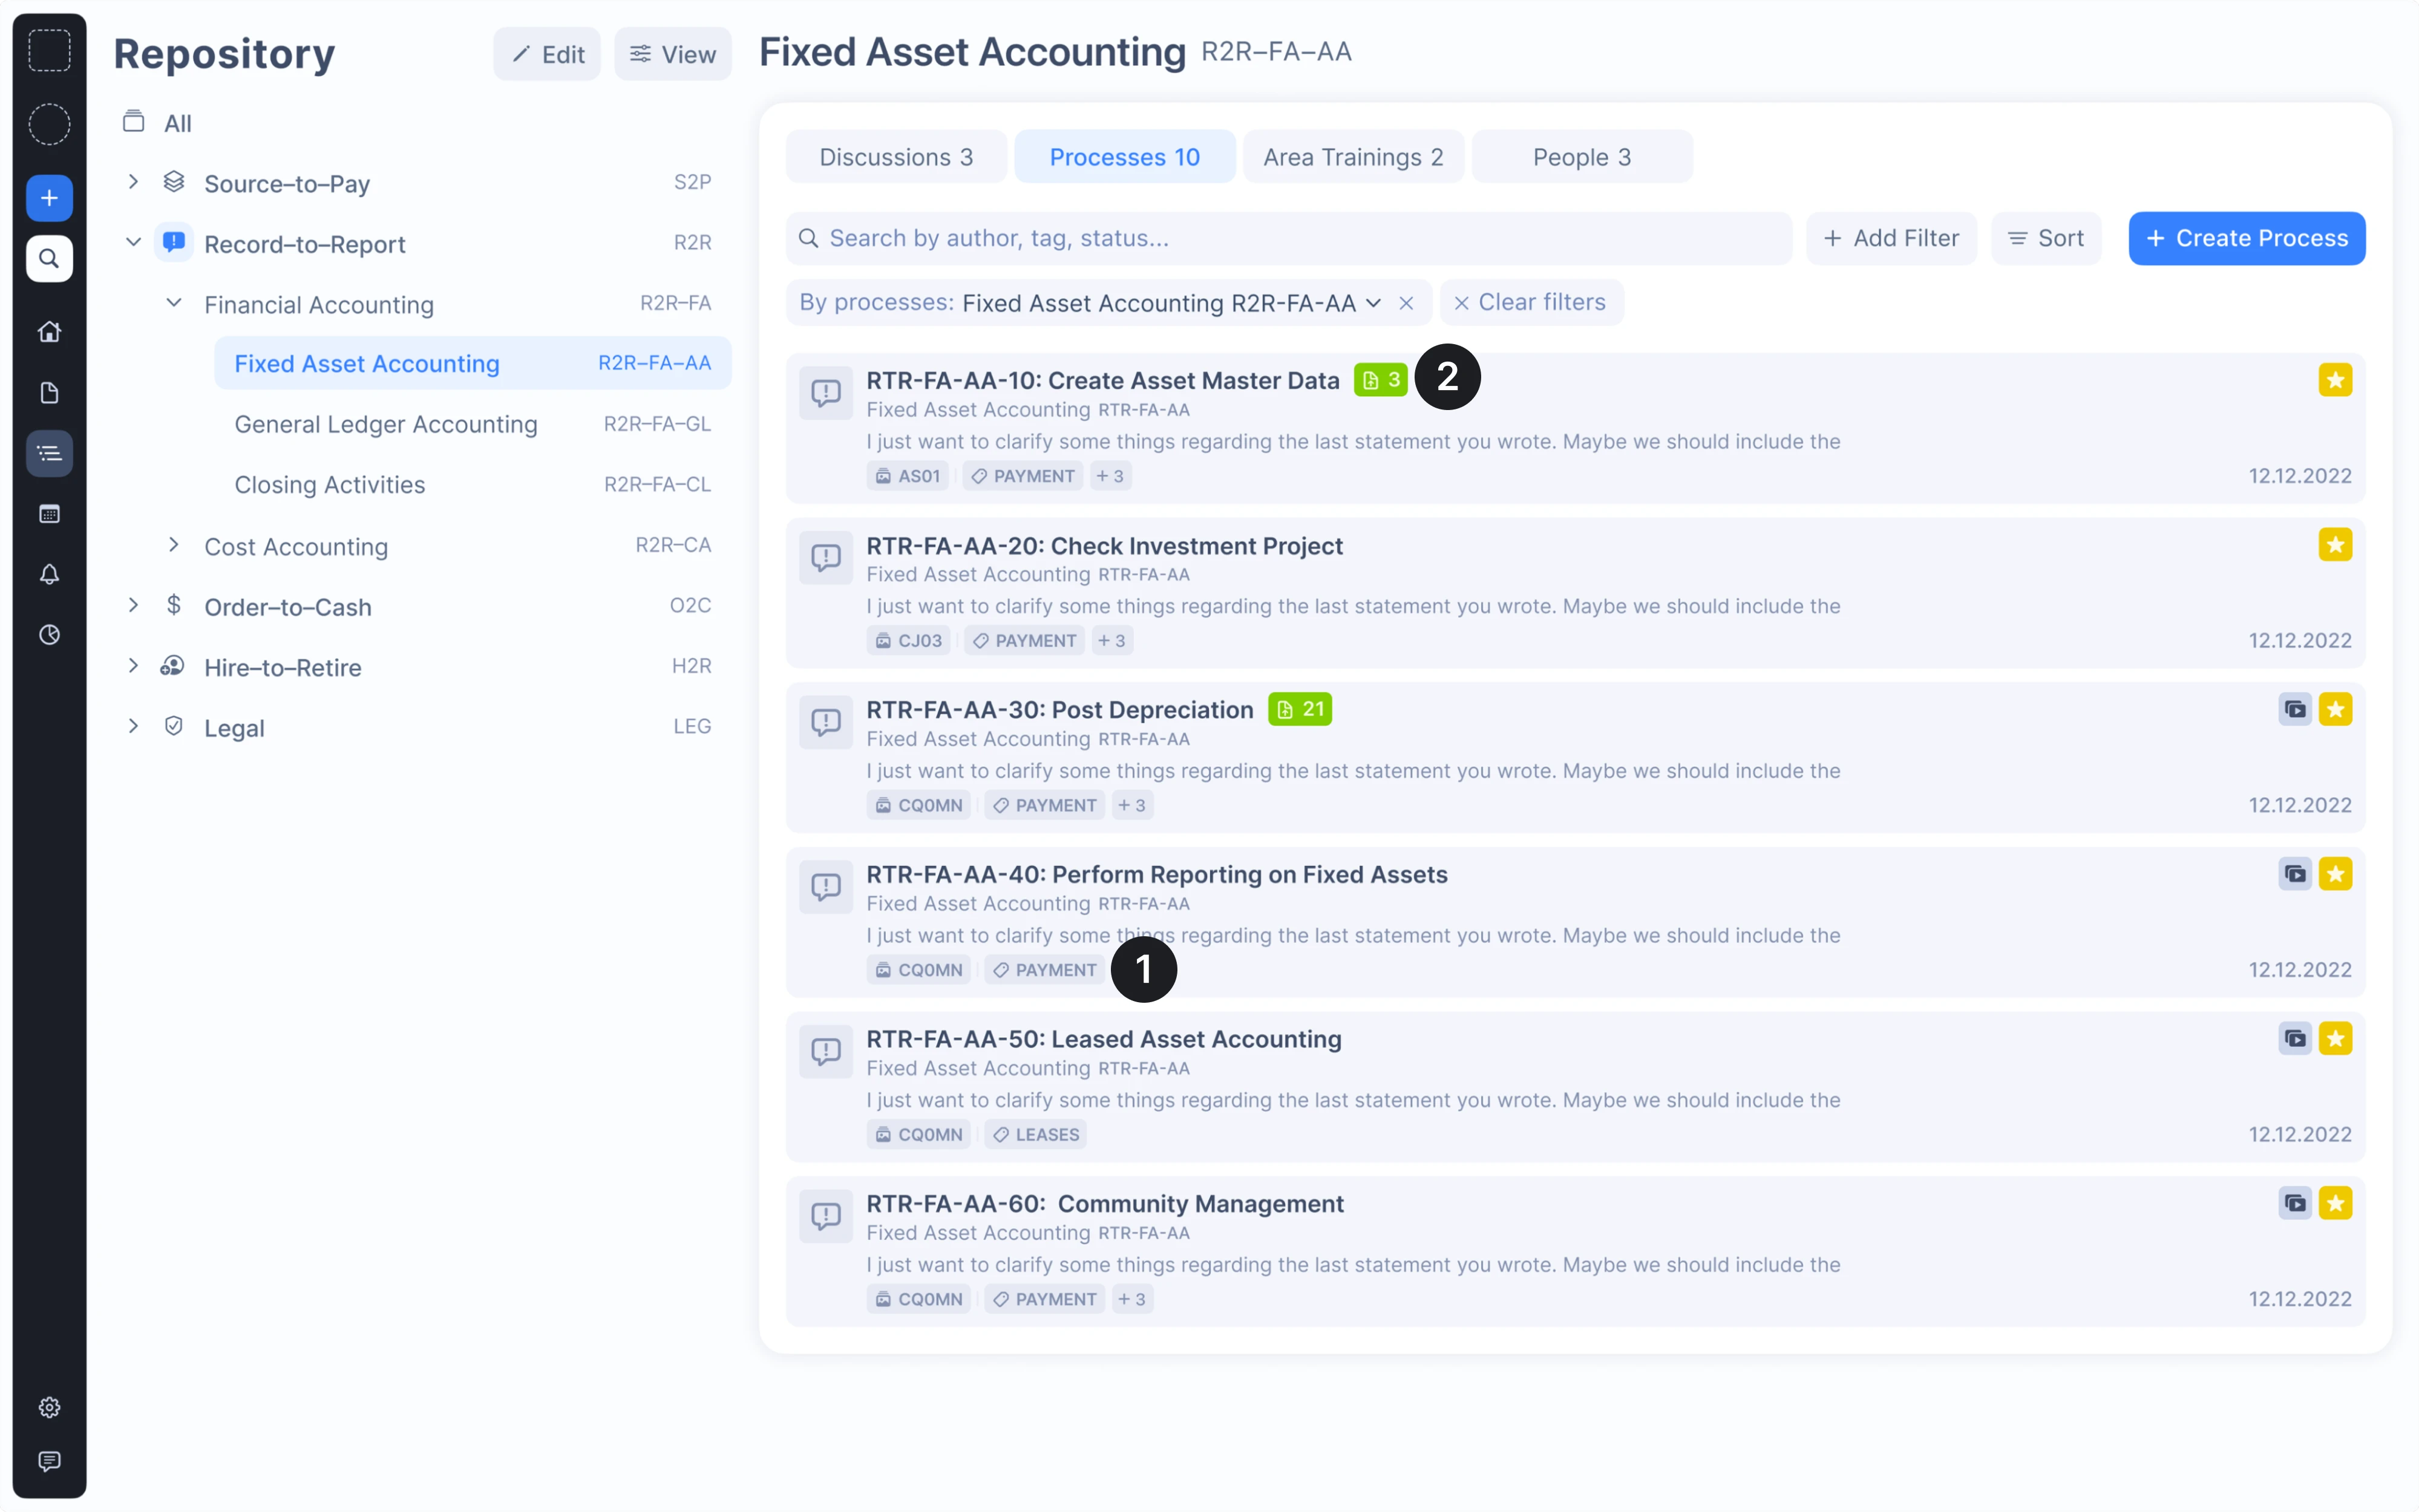This screenshot has width=2419, height=1512.
Task: Switch to the Discussions tab
Action: coord(895,157)
